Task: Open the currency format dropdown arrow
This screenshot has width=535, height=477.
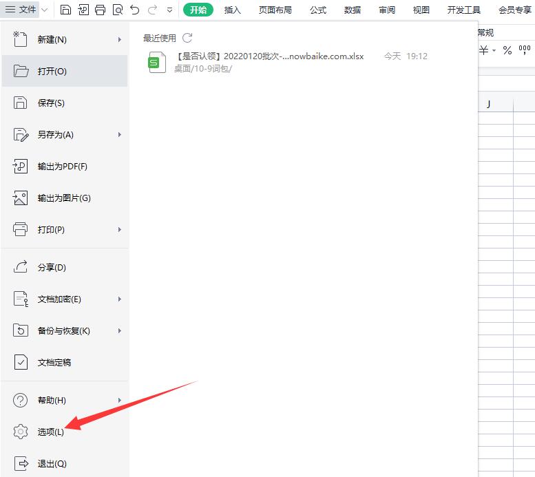Action: [494, 51]
